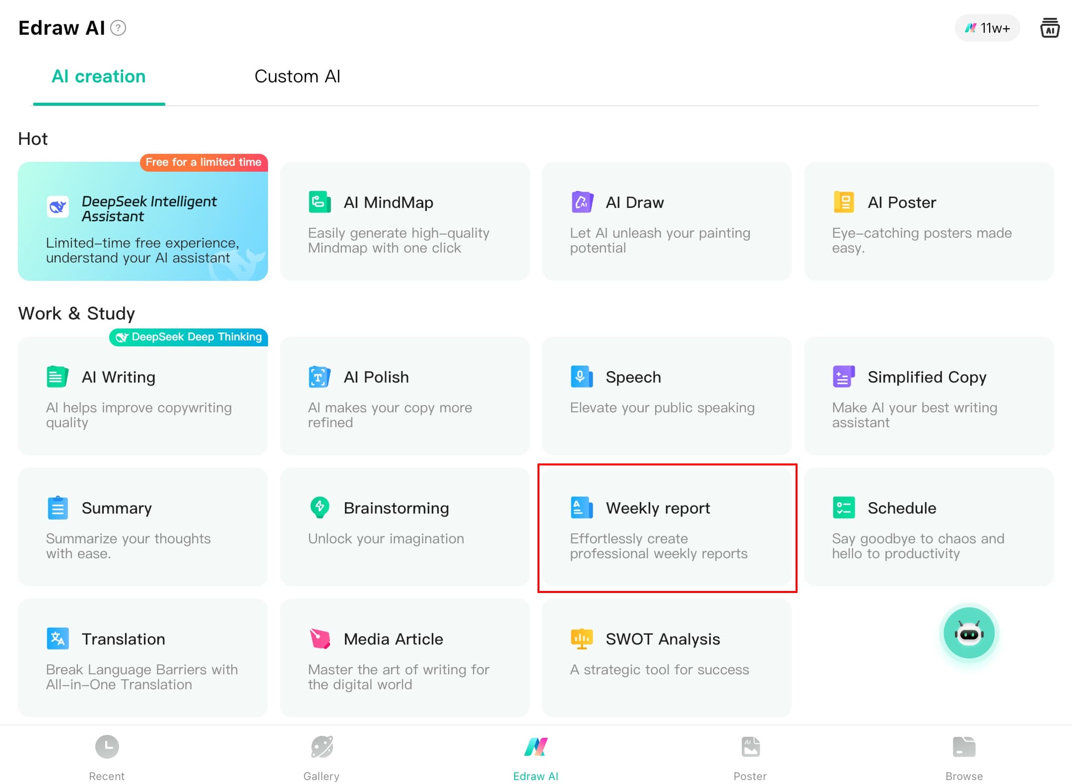Click the SWOT Analysis chart icon

point(582,639)
